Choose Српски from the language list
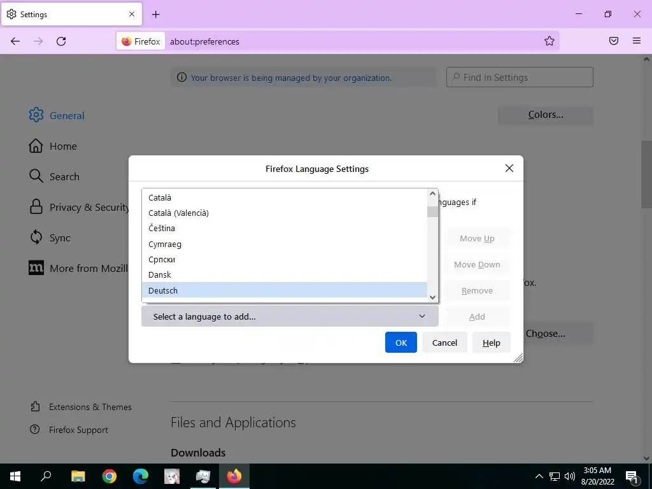 pyautogui.click(x=285, y=260)
